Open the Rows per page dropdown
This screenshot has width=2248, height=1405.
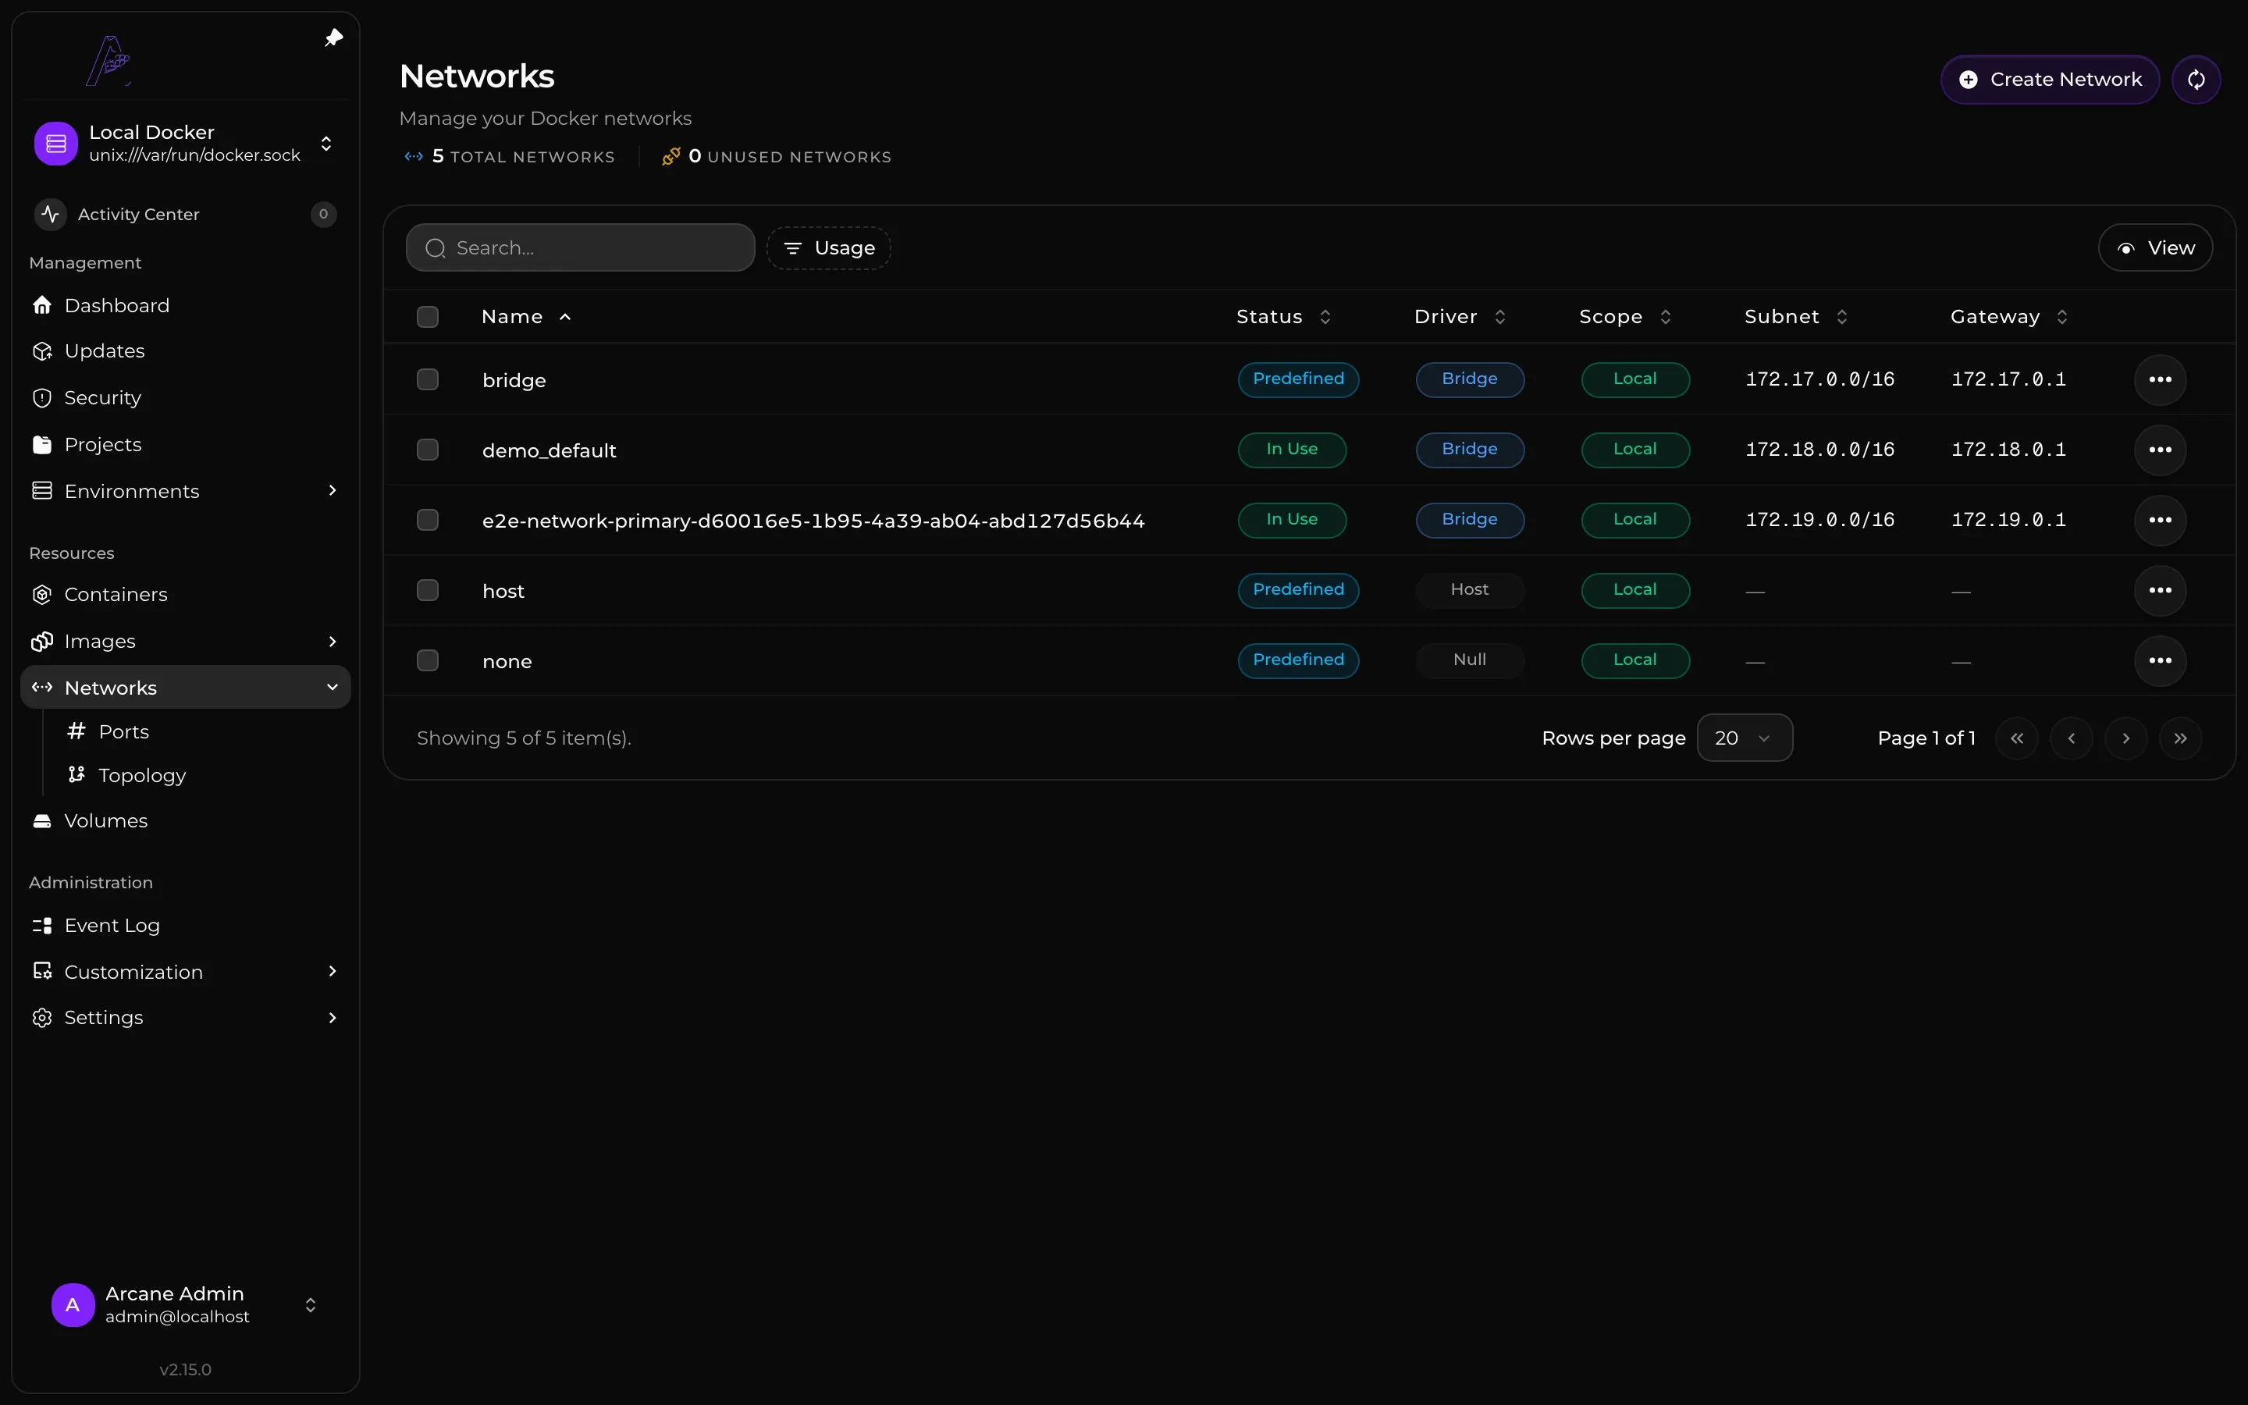coord(1745,738)
